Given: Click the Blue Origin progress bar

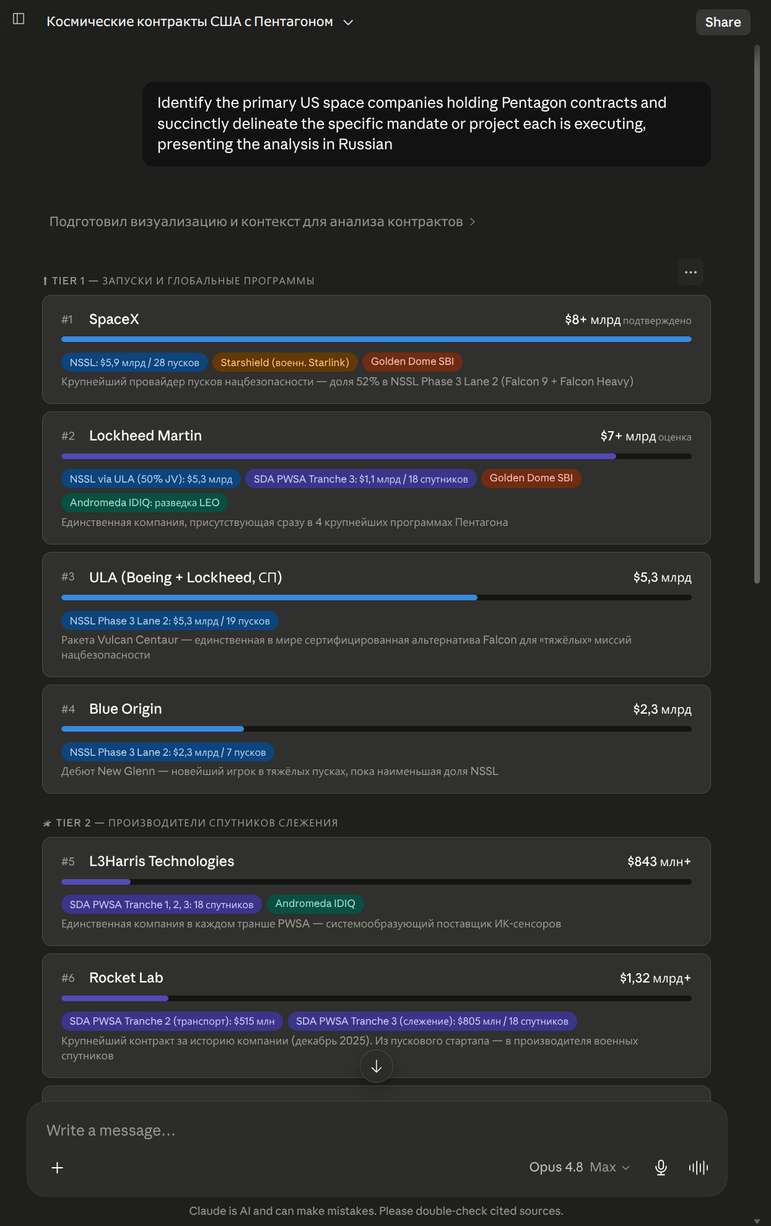Looking at the screenshot, I should (377, 729).
